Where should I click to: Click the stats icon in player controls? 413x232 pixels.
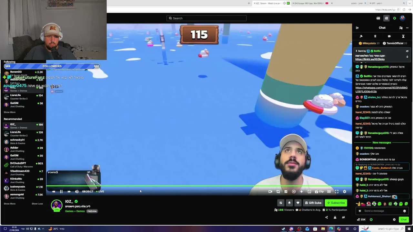286,191
